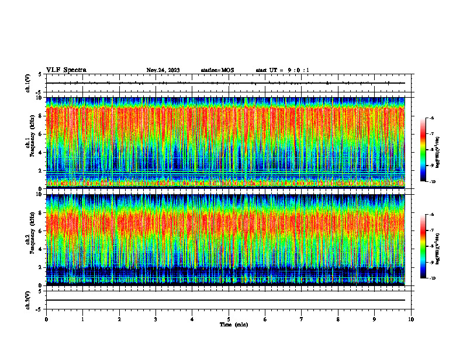Click the ch.1 spectrogram color scale bar

(423, 150)
